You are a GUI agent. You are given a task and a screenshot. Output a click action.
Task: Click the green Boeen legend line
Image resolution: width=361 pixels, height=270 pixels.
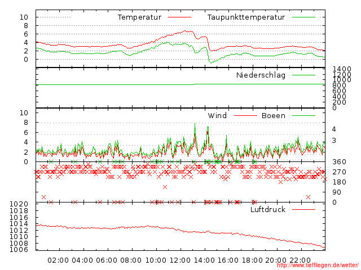(x=303, y=116)
